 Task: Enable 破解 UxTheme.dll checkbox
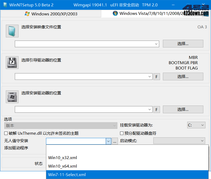click(x=6, y=133)
